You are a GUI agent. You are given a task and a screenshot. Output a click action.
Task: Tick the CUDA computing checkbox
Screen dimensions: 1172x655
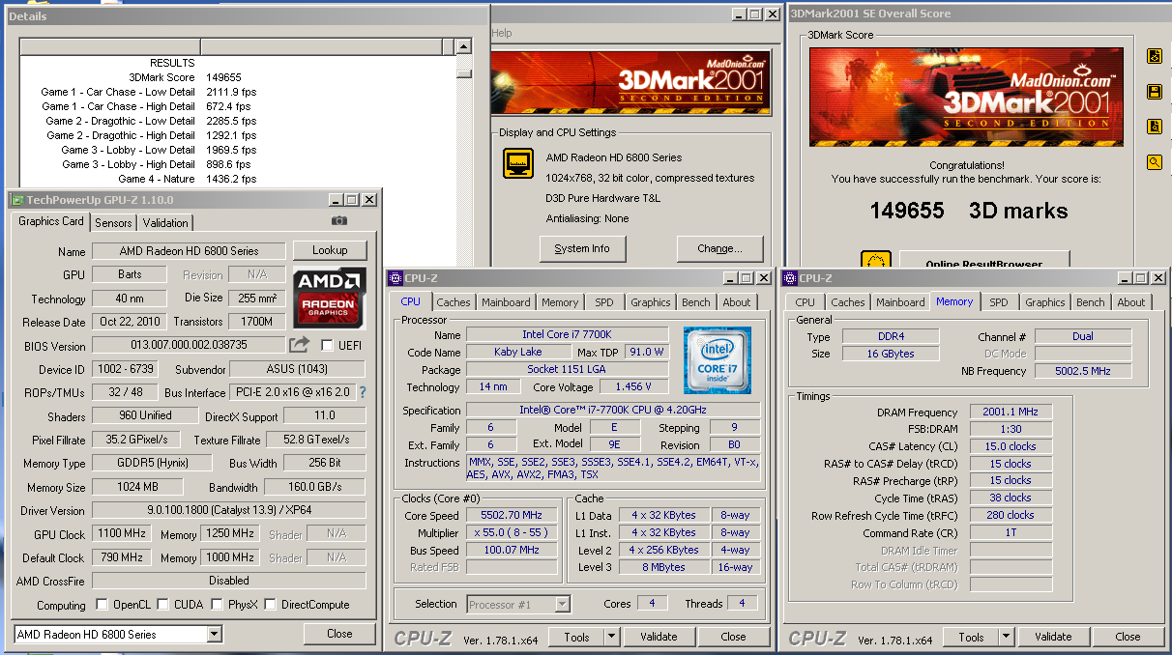tap(162, 605)
